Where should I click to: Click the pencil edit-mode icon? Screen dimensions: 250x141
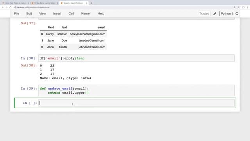tap(215, 14)
